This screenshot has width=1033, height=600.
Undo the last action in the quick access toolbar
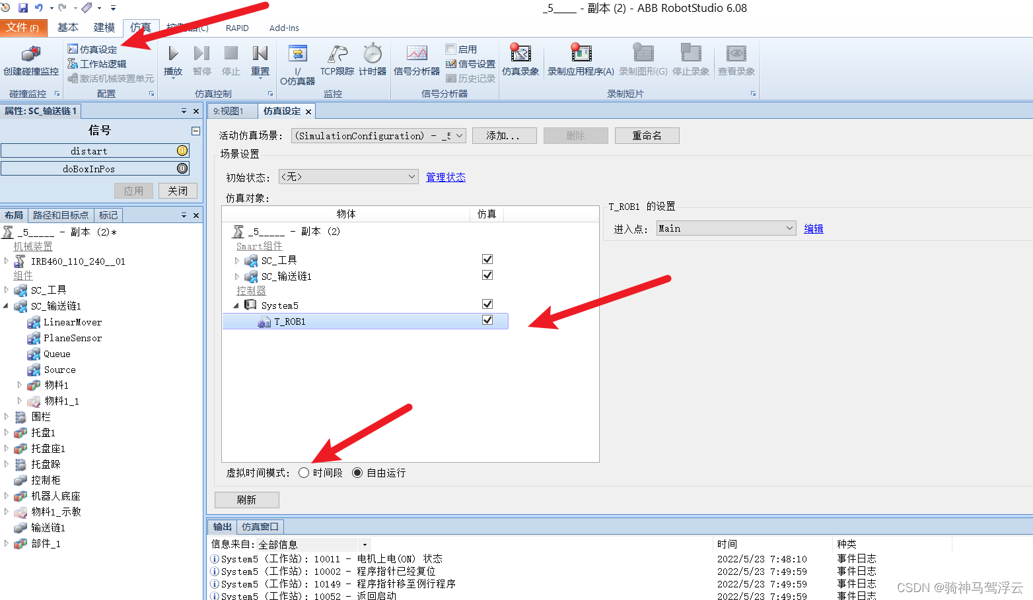tap(39, 8)
